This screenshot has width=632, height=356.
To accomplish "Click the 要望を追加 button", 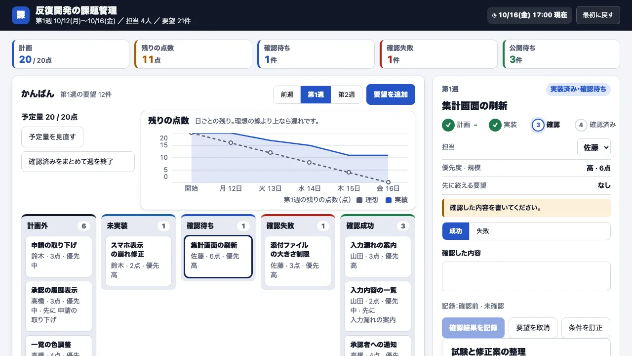I will coord(391,94).
